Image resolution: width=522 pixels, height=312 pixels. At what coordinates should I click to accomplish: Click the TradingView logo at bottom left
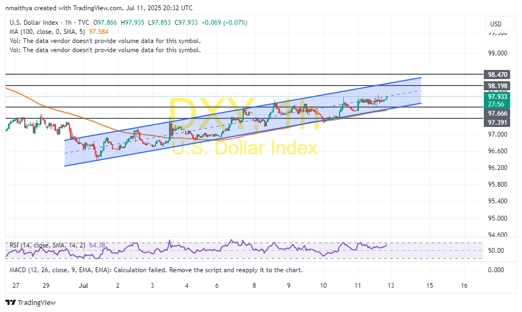pyautogui.click(x=31, y=302)
